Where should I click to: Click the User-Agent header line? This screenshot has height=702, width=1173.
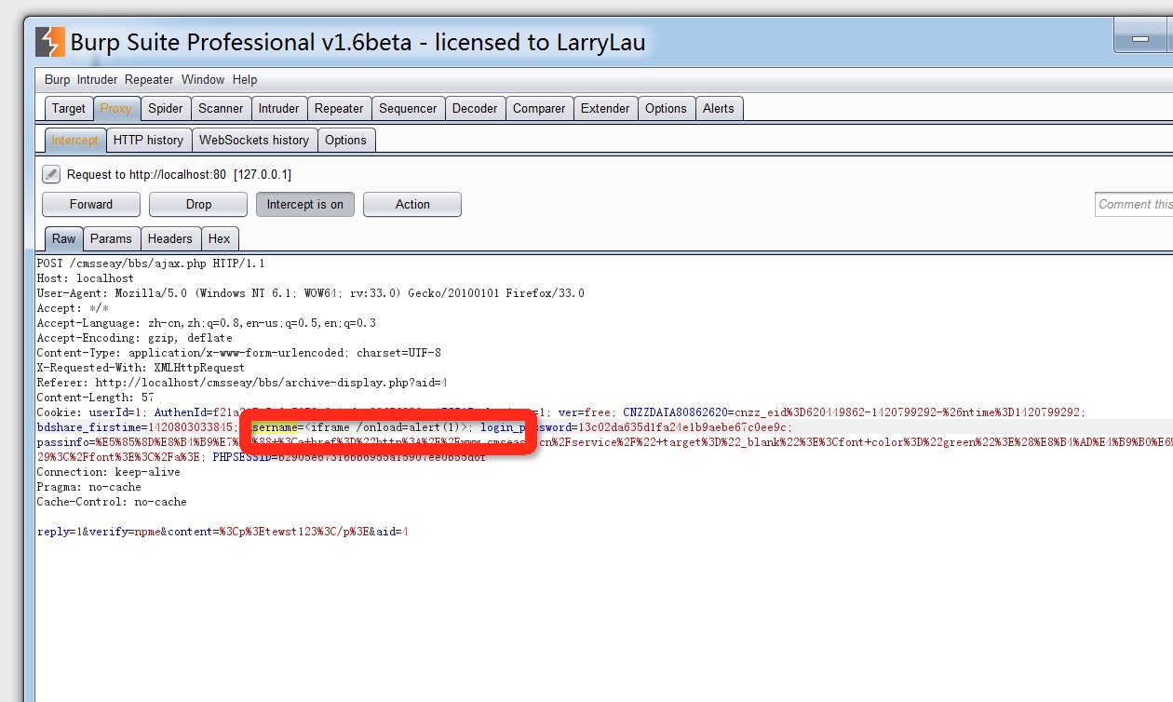(311, 293)
